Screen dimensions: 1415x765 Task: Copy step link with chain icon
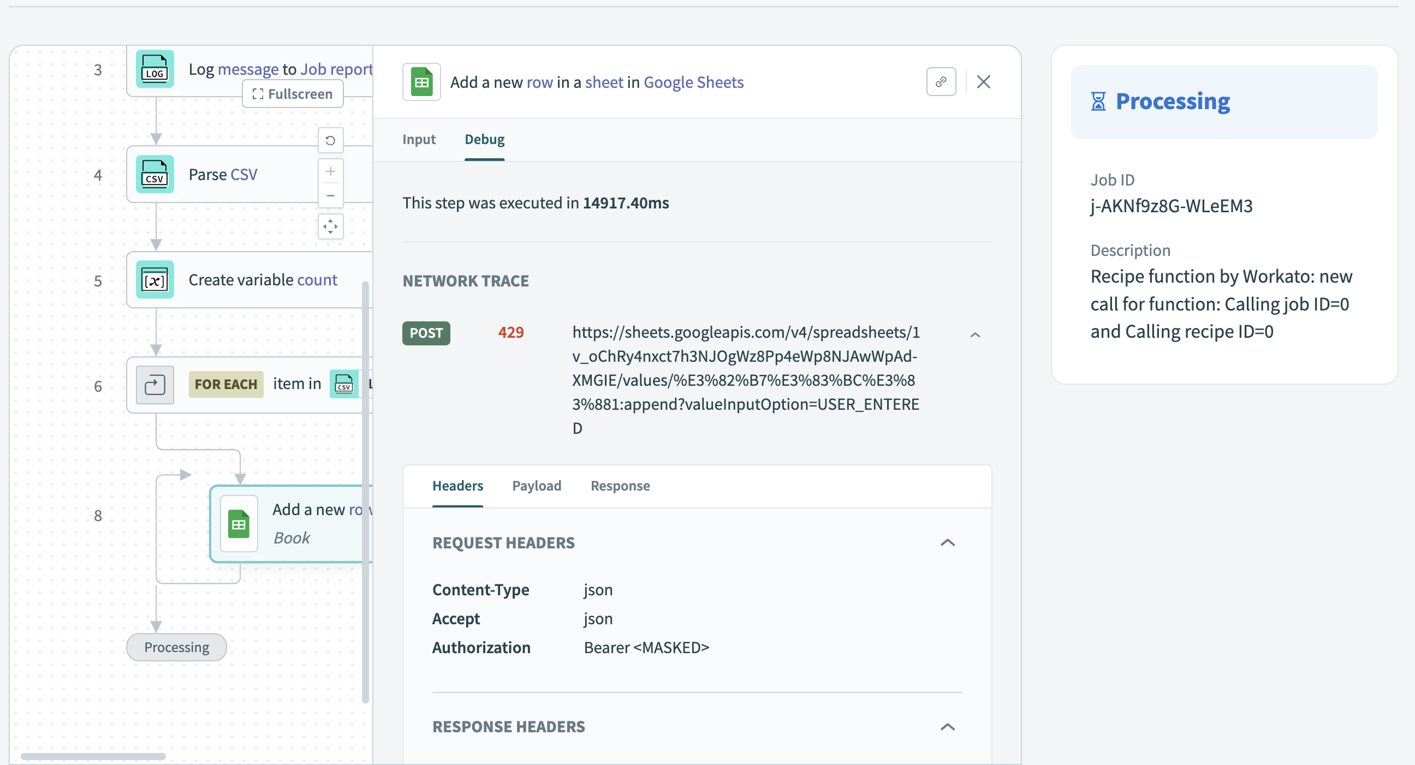pyautogui.click(x=941, y=82)
